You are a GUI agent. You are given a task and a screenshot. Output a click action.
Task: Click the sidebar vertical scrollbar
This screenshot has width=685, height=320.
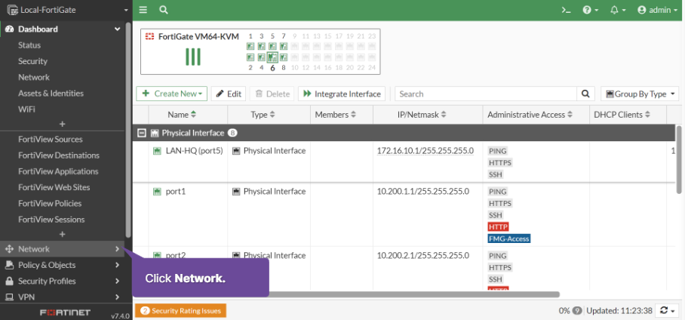(x=128, y=130)
